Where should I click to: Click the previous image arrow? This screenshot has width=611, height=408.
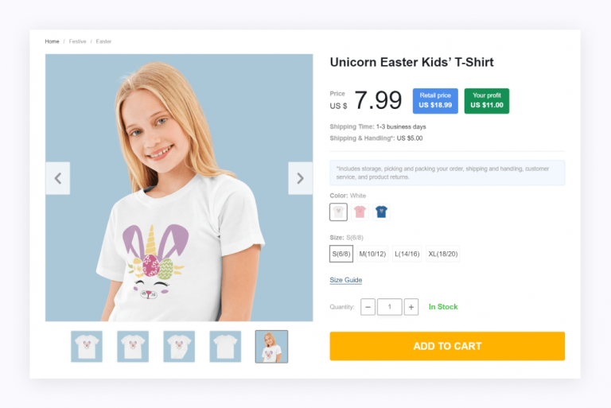tap(57, 178)
